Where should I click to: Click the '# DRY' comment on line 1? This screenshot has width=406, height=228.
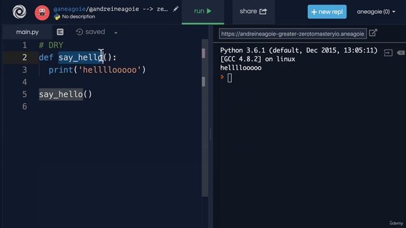(x=51, y=45)
